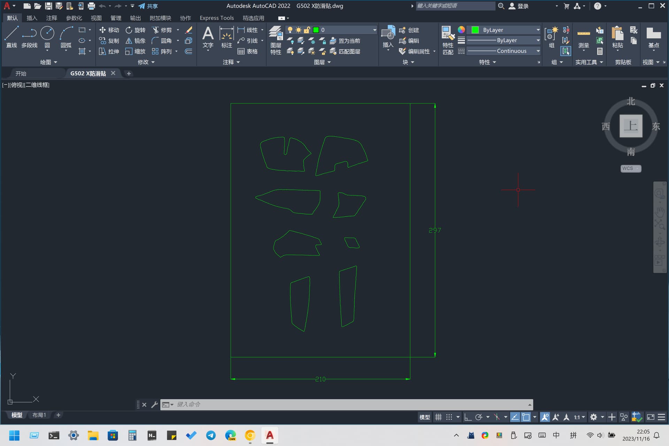Toggle object snap in status bar
This screenshot has width=669, height=446.
point(526,417)
